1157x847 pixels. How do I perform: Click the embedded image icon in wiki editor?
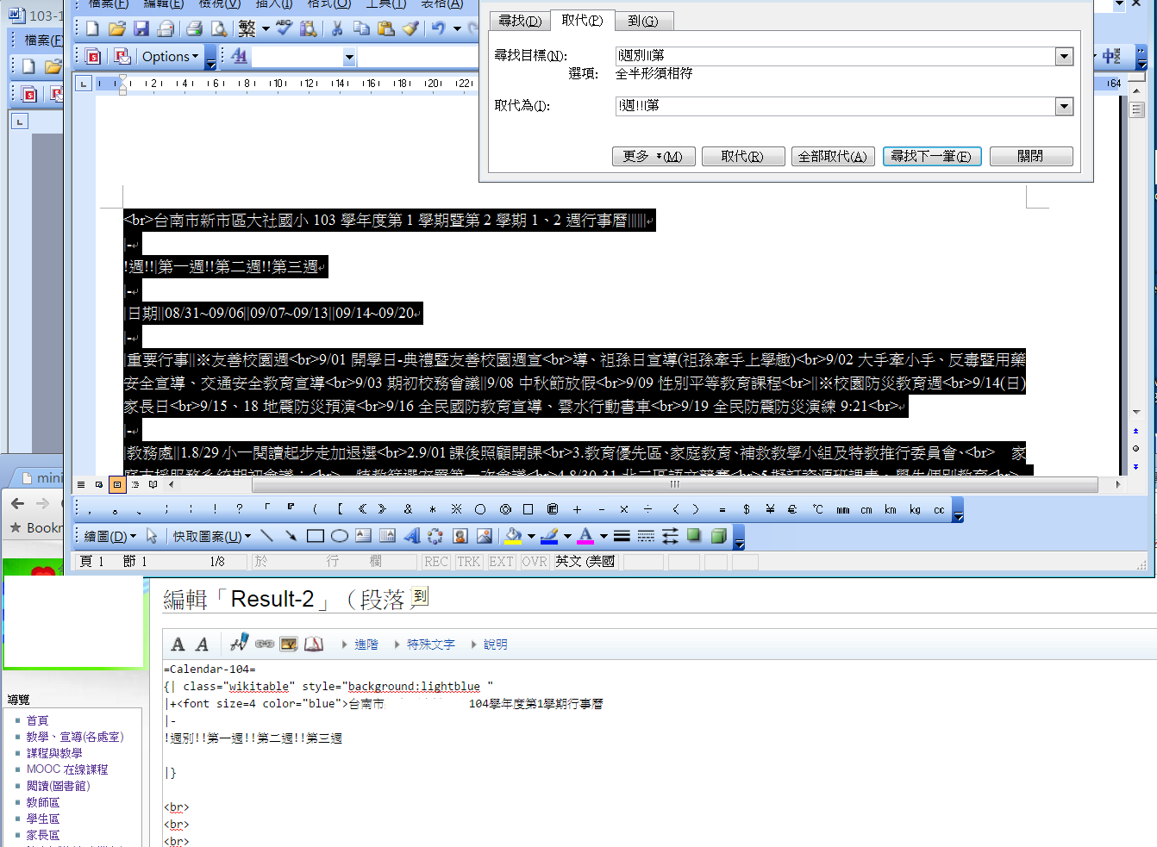pyautogui.click(x=289, y=644)
